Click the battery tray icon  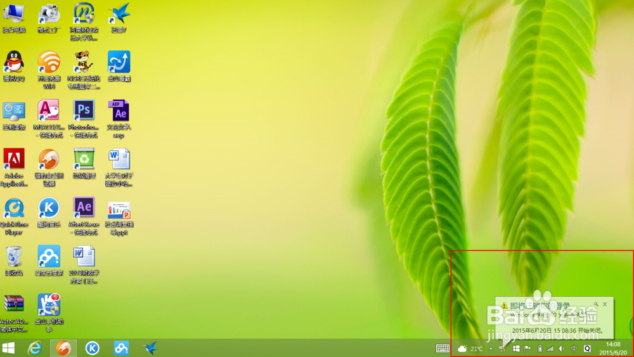coord(540,349)
